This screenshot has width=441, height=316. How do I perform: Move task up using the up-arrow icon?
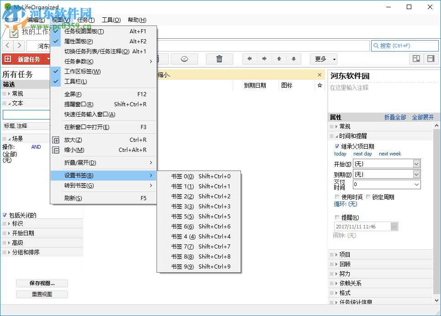tap(279, 59)
